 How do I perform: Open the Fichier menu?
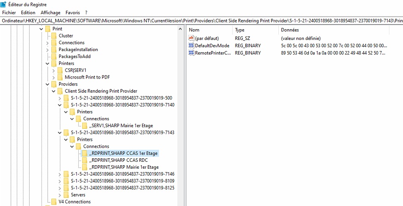coord(9,13)
